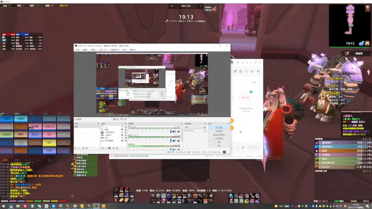
Task: Toggle visibility of the second source
Action: point(122,130)
